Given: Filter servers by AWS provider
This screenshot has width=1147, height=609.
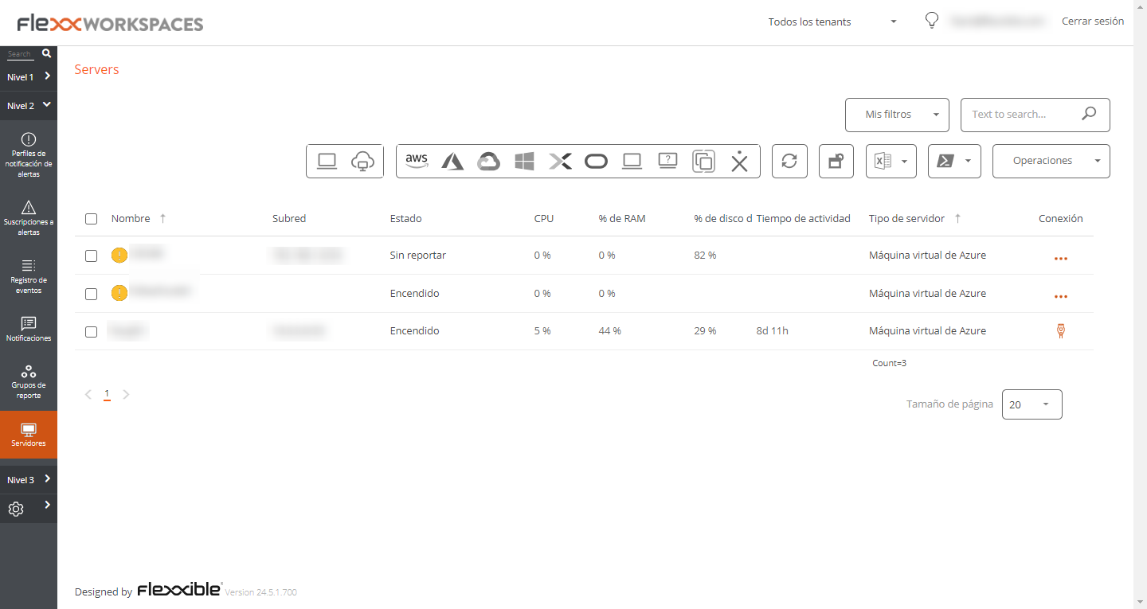Looking at the screenshot, I should pos(417,161).
